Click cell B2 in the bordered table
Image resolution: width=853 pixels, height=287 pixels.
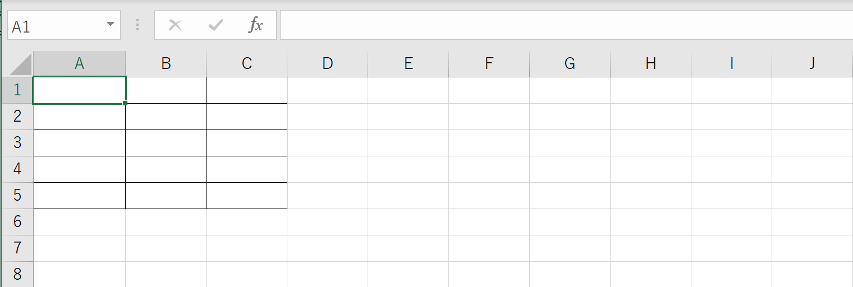pos(166,117)
